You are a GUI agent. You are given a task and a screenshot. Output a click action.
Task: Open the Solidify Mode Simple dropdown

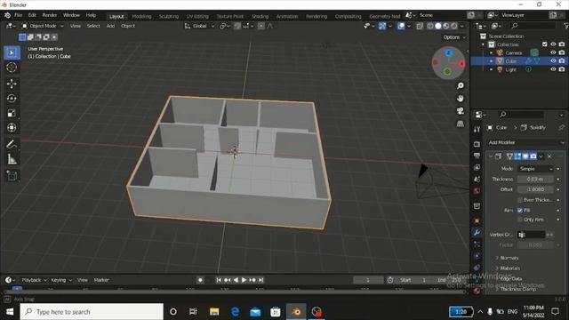pos(535,169)
